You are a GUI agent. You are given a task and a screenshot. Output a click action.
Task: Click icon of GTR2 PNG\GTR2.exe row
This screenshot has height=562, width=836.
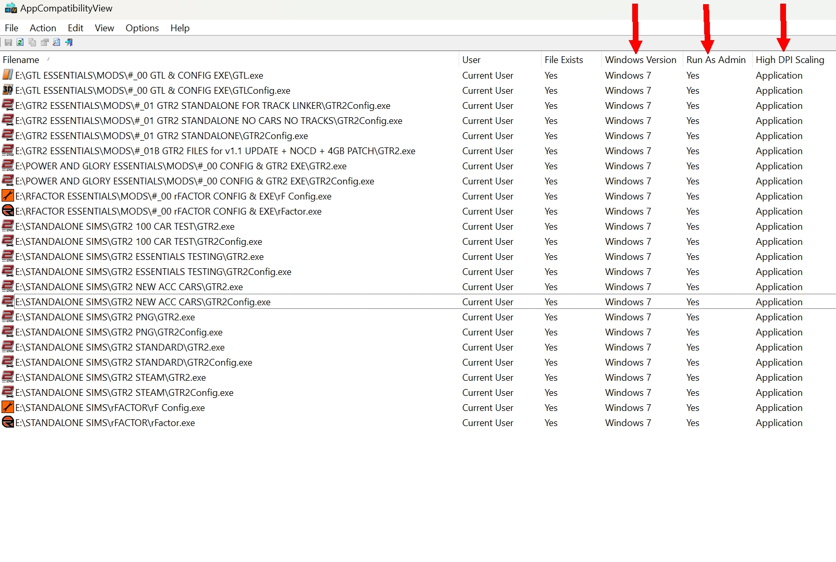click(8, 317)
